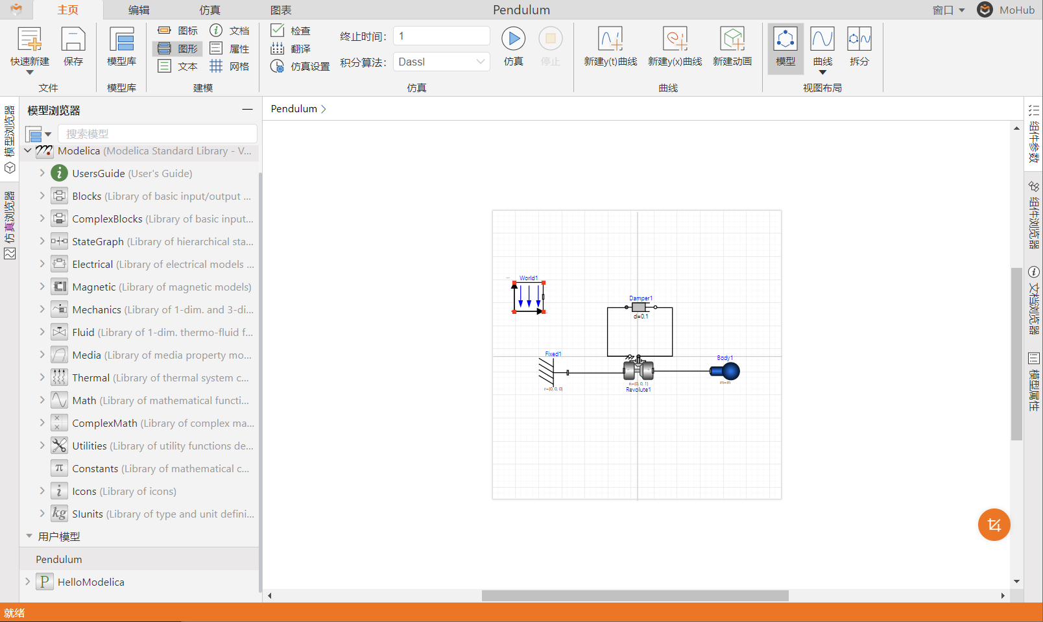1043x622 pixels.
Task: Switch to Diagram (图形) layer view
Action: pyautogui.click(x=178, y=49)
